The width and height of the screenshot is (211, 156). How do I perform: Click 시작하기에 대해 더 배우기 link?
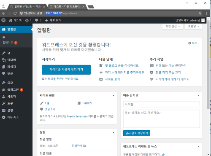pos(173,79)
